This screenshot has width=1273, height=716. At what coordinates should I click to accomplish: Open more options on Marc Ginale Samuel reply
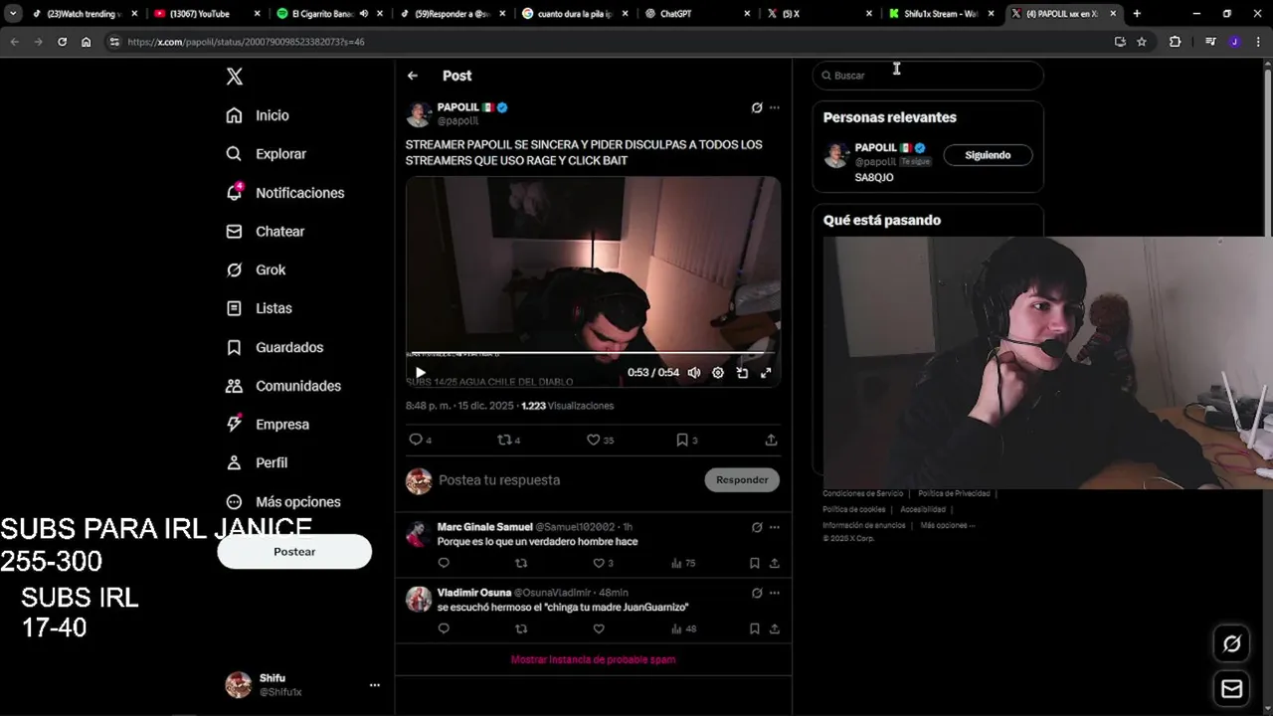tap(775, 527)
